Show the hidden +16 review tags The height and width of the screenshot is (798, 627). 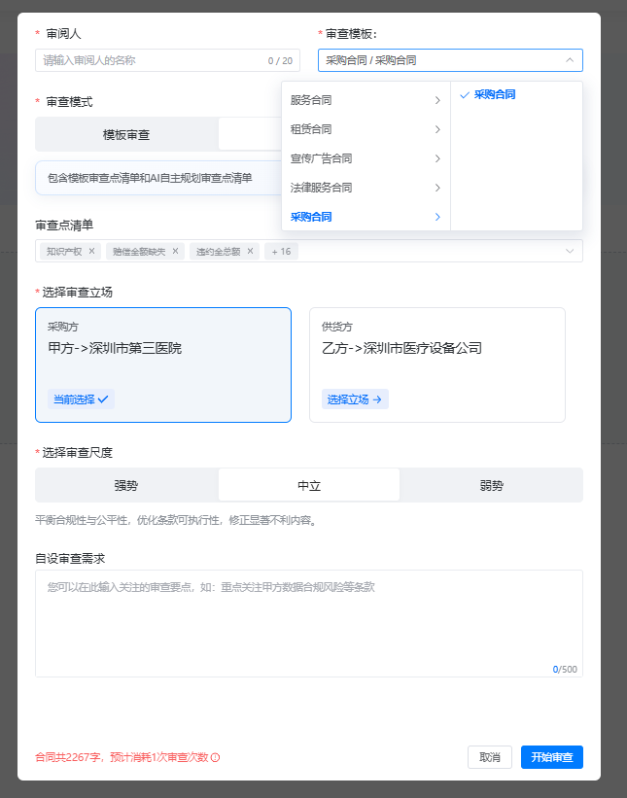[x=281, y=251]
